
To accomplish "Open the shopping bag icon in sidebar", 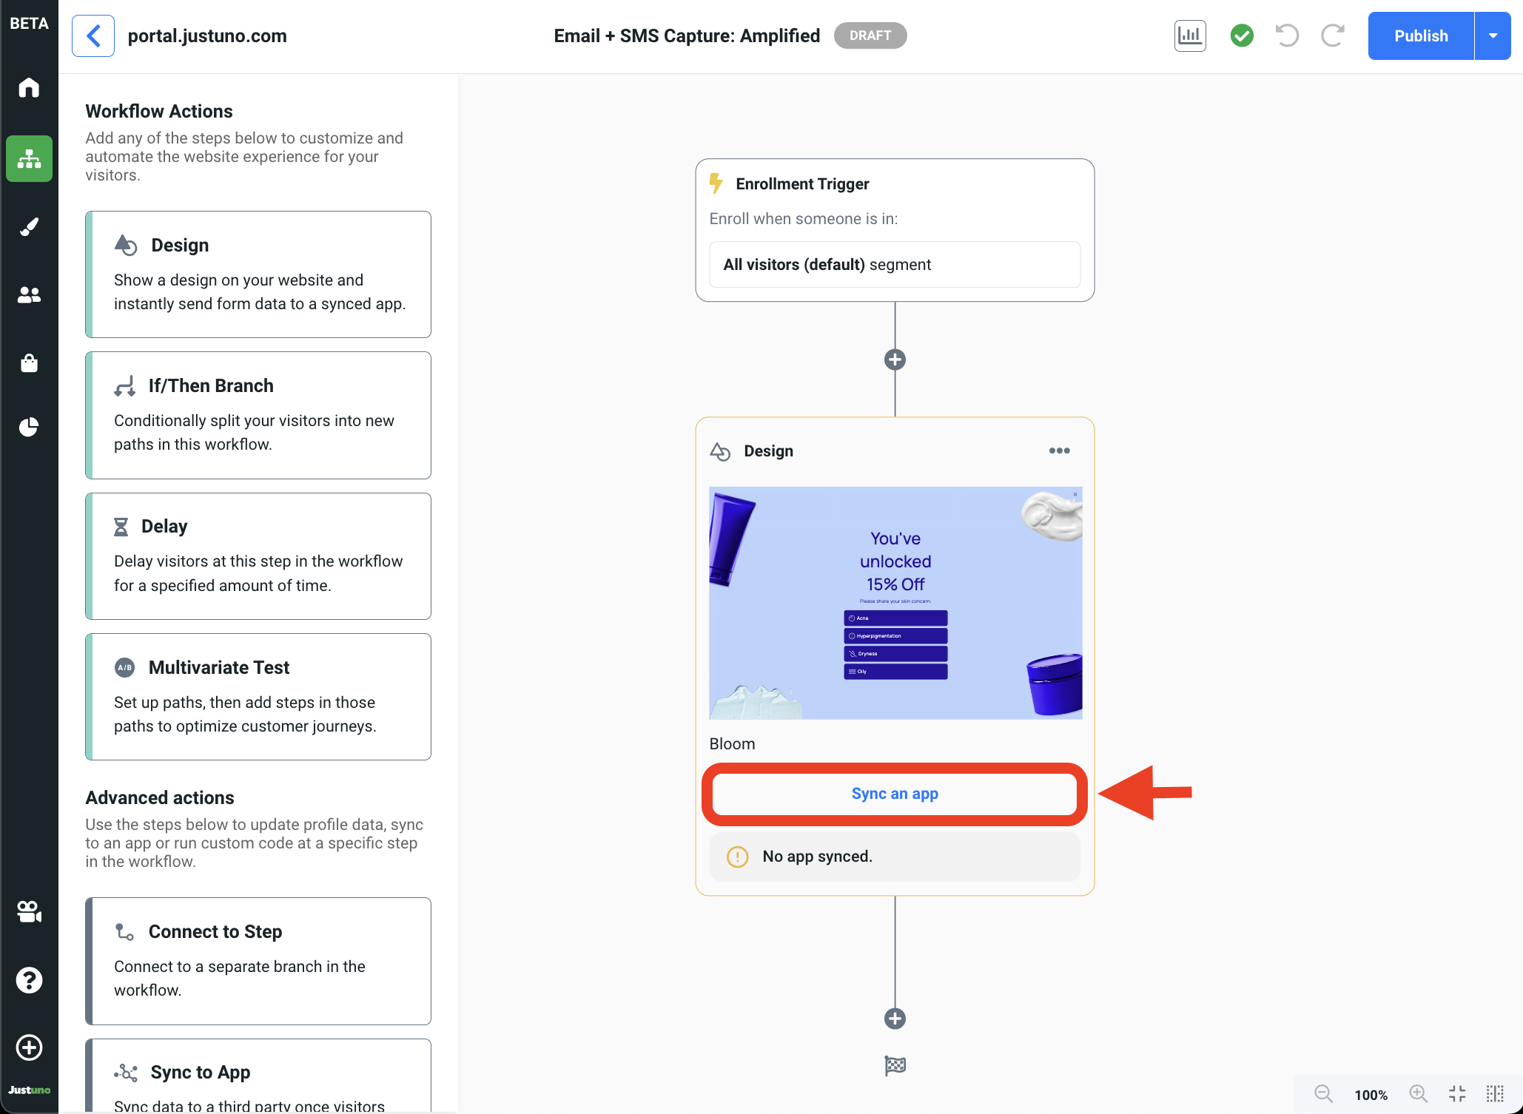I will 29,362.
